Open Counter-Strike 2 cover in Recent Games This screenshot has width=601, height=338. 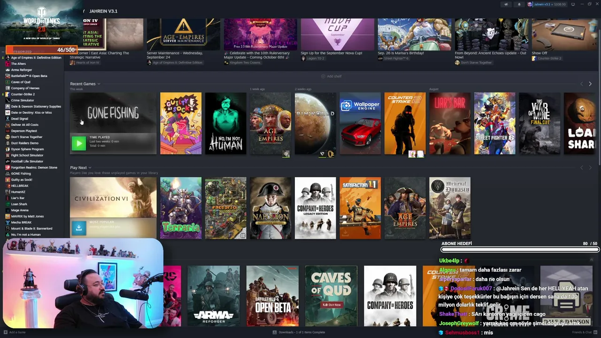pos(405,123)
